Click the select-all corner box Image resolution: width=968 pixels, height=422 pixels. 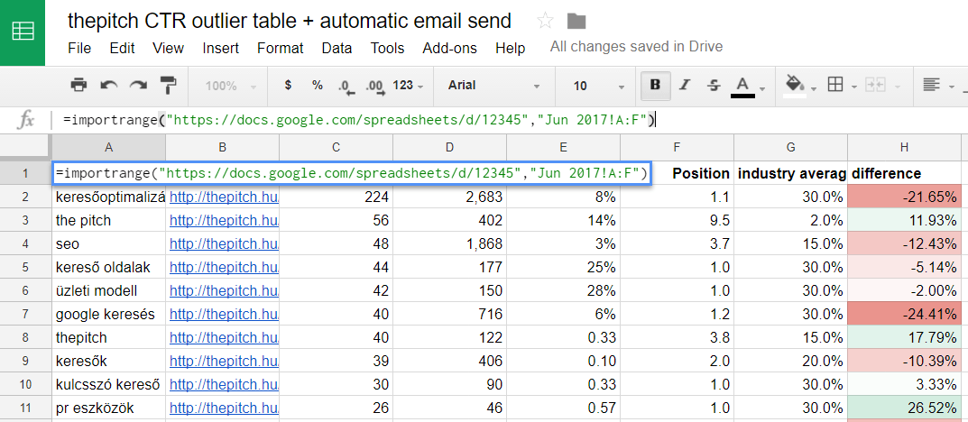[x=25, y=147]
